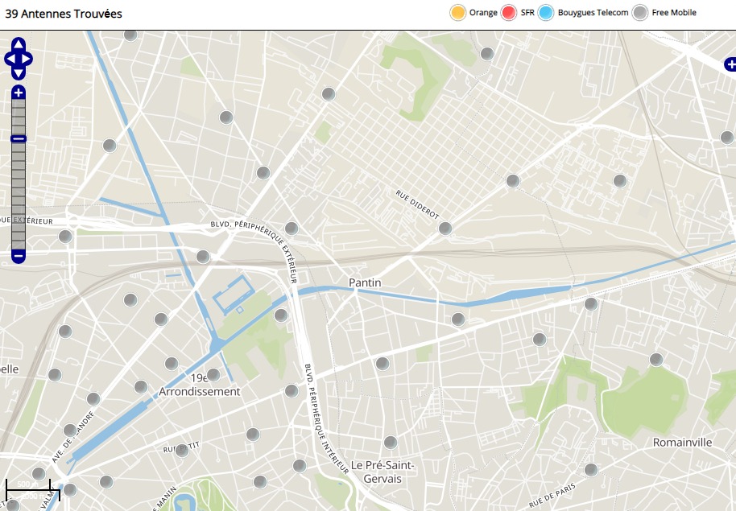Expand layer switcher plus at right edge
The image size is (736, 511).
tap(730, 64)
